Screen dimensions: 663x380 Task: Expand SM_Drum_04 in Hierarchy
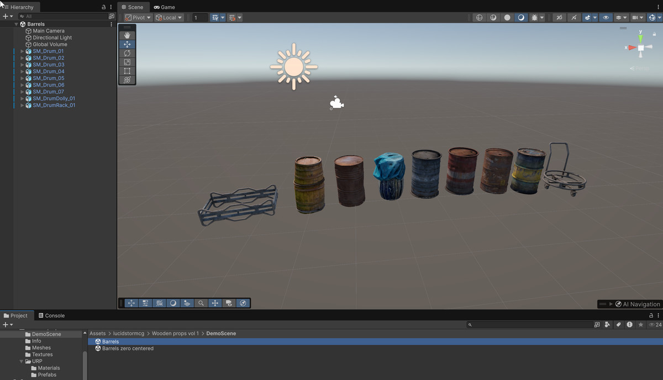click(23, 71)
